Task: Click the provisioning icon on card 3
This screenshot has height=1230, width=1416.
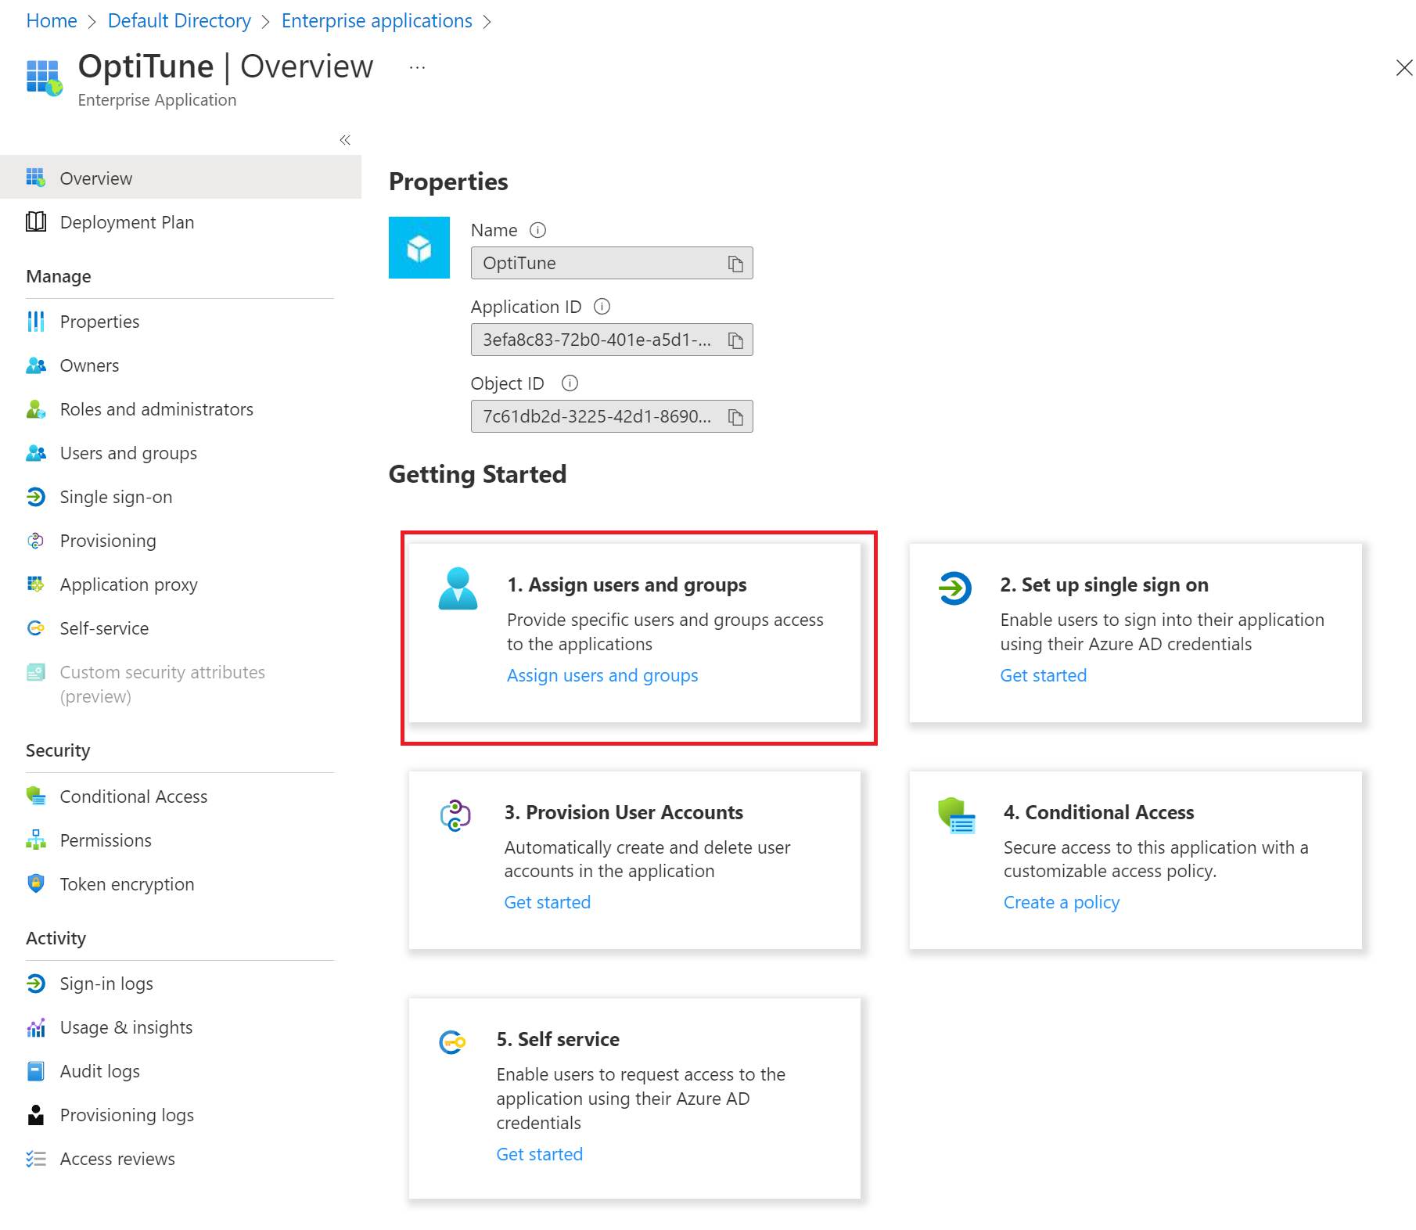Action: coord(455,816)
